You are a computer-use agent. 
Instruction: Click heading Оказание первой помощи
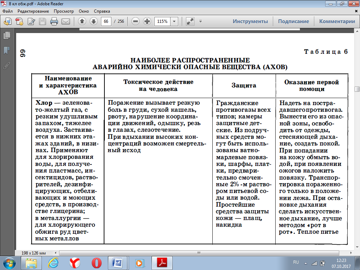pyautogui.click(x=311, y=85)
